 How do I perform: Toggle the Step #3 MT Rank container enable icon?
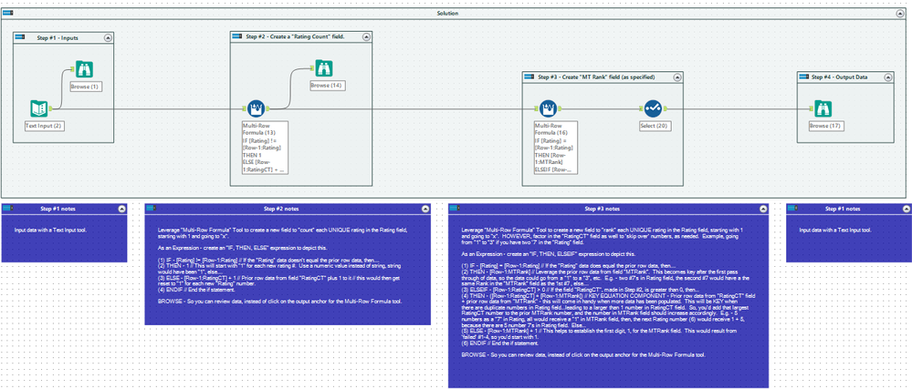529,77
